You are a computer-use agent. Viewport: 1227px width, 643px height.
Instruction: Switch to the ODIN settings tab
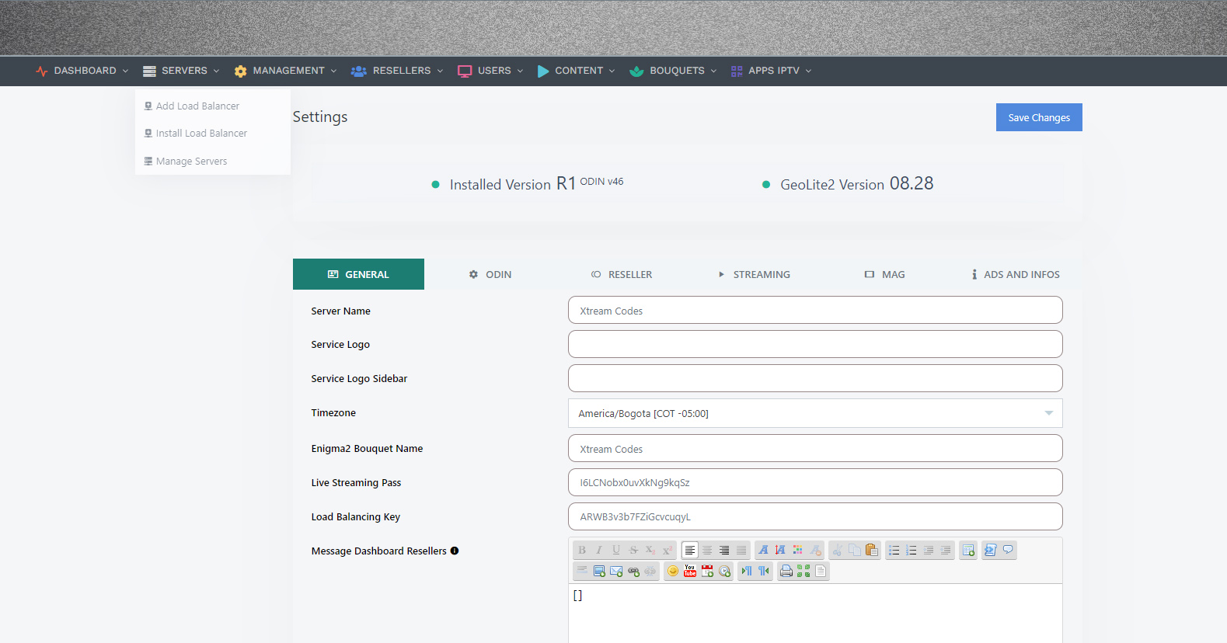pos(490,274)
